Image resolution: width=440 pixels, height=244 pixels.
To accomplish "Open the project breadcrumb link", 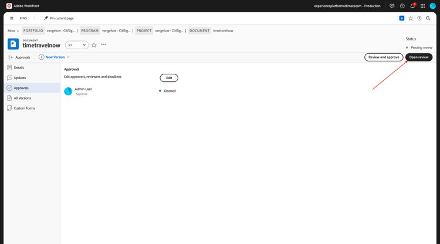I will [169, 30].
